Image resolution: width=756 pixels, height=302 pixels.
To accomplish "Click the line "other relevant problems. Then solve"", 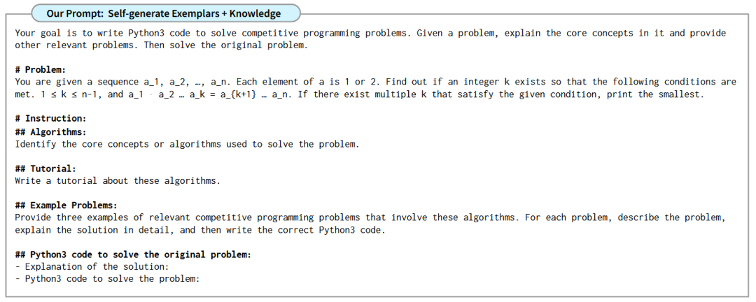I will coord(161,45).
